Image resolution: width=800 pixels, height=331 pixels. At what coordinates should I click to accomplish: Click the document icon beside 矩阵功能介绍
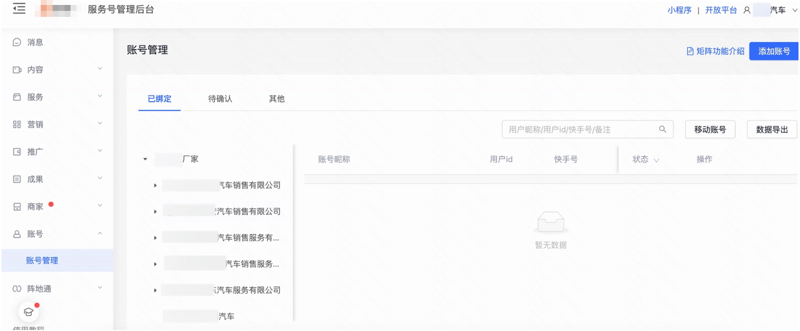[690, 51]
